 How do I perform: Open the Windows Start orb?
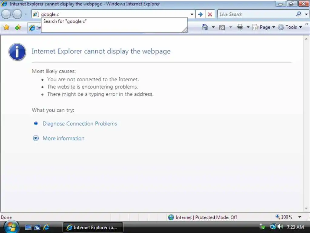click(12, 227)
